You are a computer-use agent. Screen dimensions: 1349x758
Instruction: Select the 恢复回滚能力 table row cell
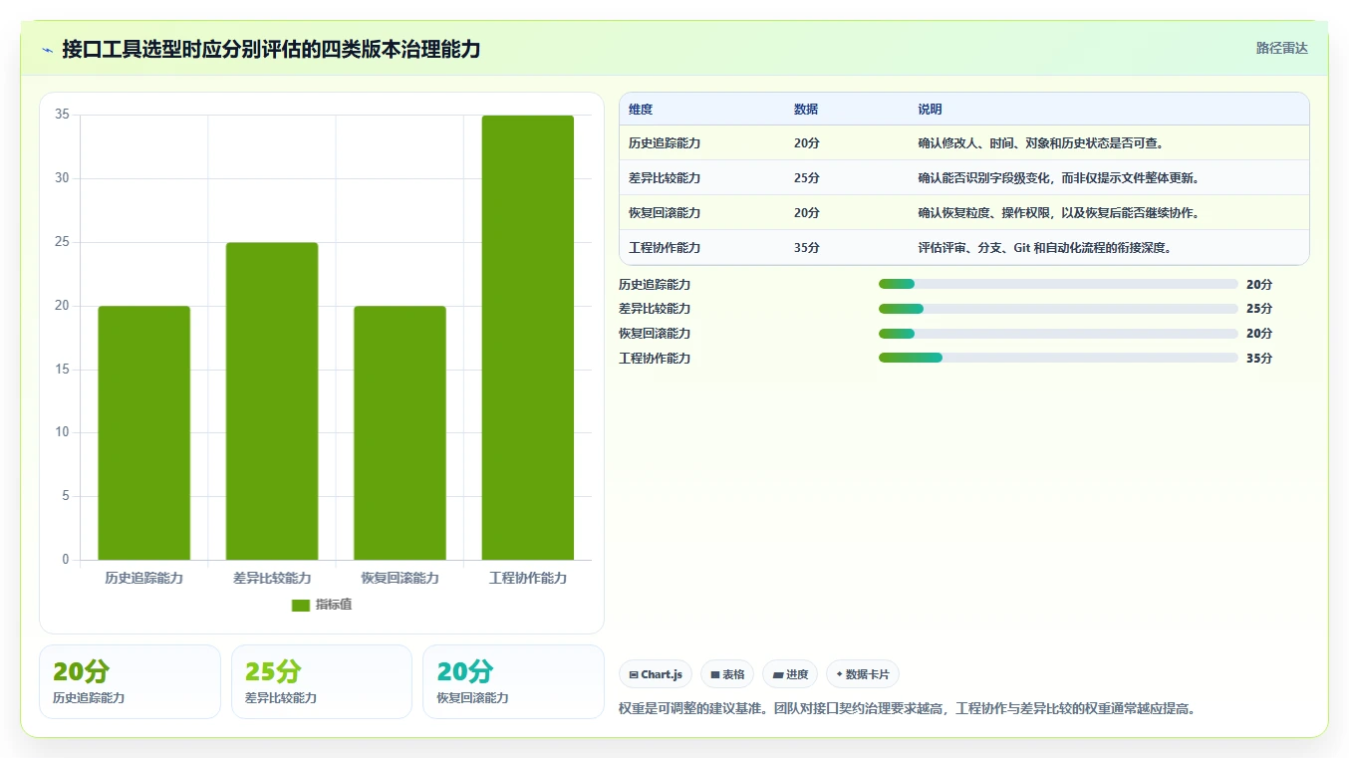(665, 212)
